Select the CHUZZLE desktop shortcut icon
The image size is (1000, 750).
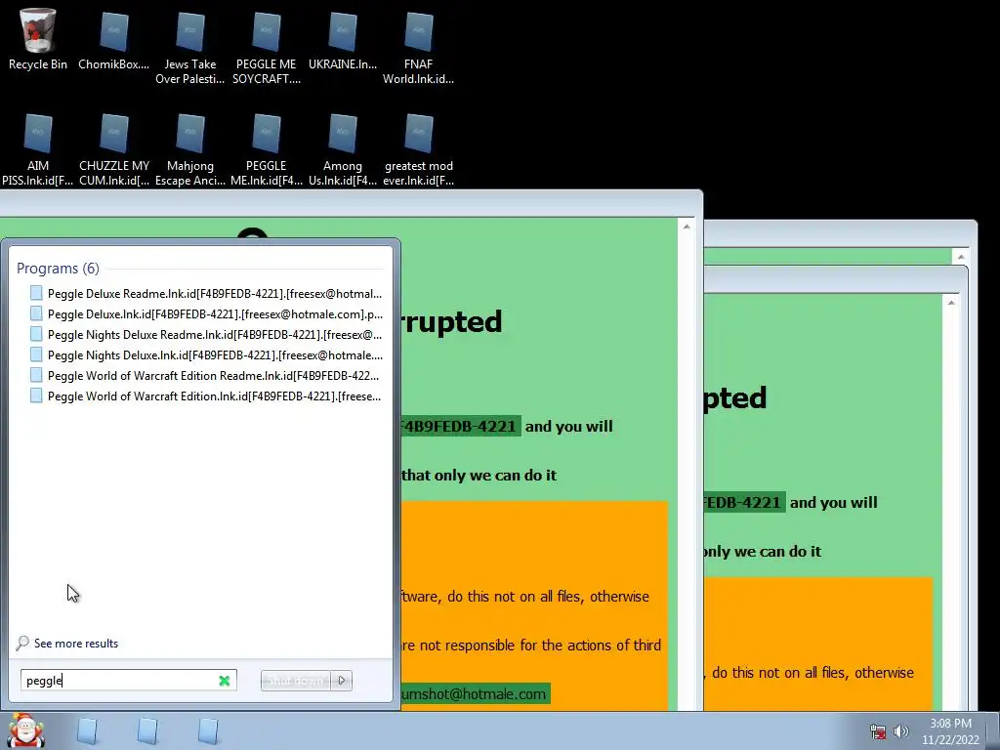113,149
